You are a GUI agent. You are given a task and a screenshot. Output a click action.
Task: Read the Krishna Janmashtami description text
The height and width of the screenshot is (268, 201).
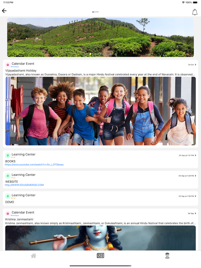pyautogui.click(x=100, y=223)
